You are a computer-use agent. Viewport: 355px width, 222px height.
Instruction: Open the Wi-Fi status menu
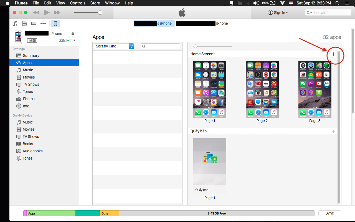click(282, 3)
